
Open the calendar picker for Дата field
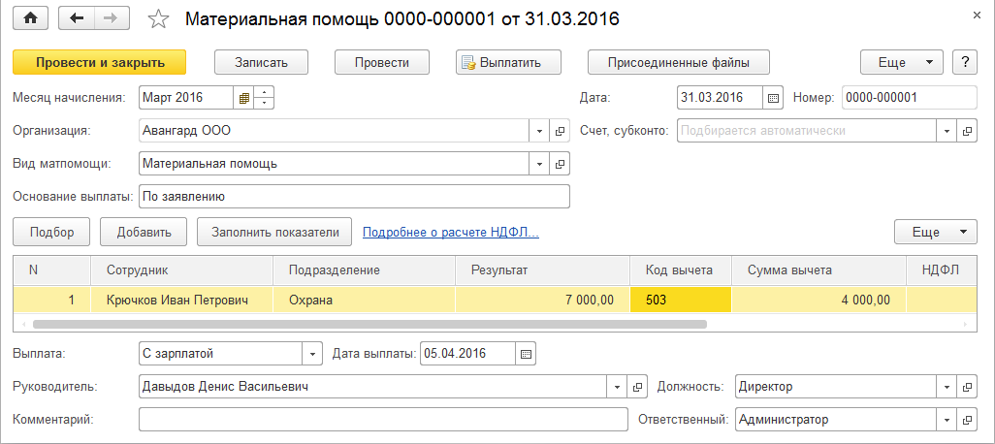coord(773,98)
